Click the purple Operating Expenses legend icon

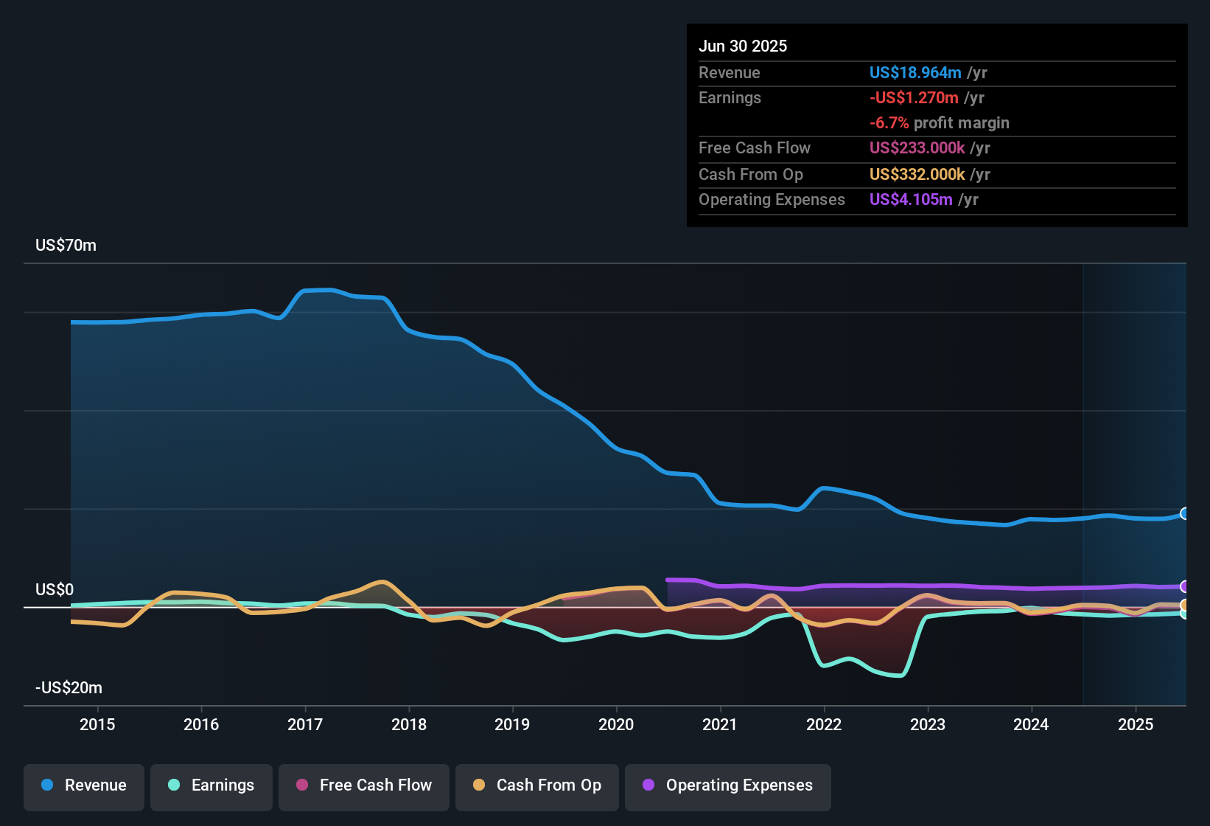(x=648, y=785)
